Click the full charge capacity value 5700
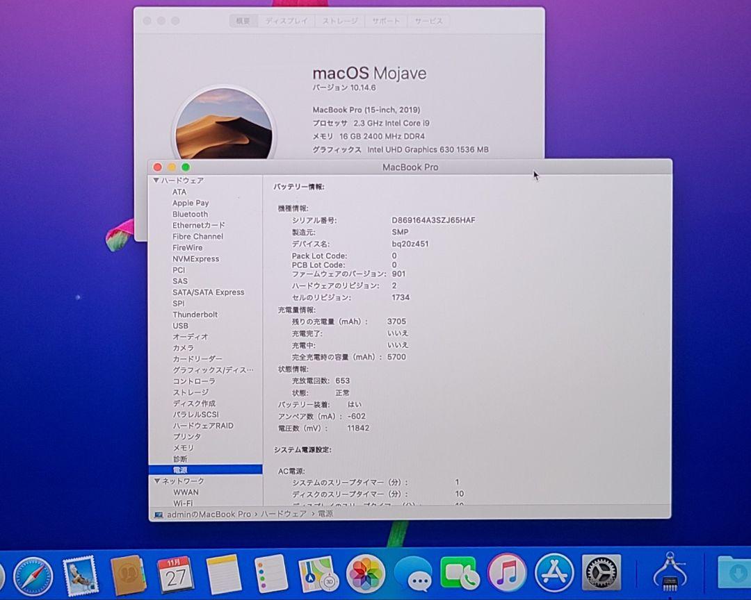Image resolution: width=751 pixels, height=600 pixels. point(396,357)
